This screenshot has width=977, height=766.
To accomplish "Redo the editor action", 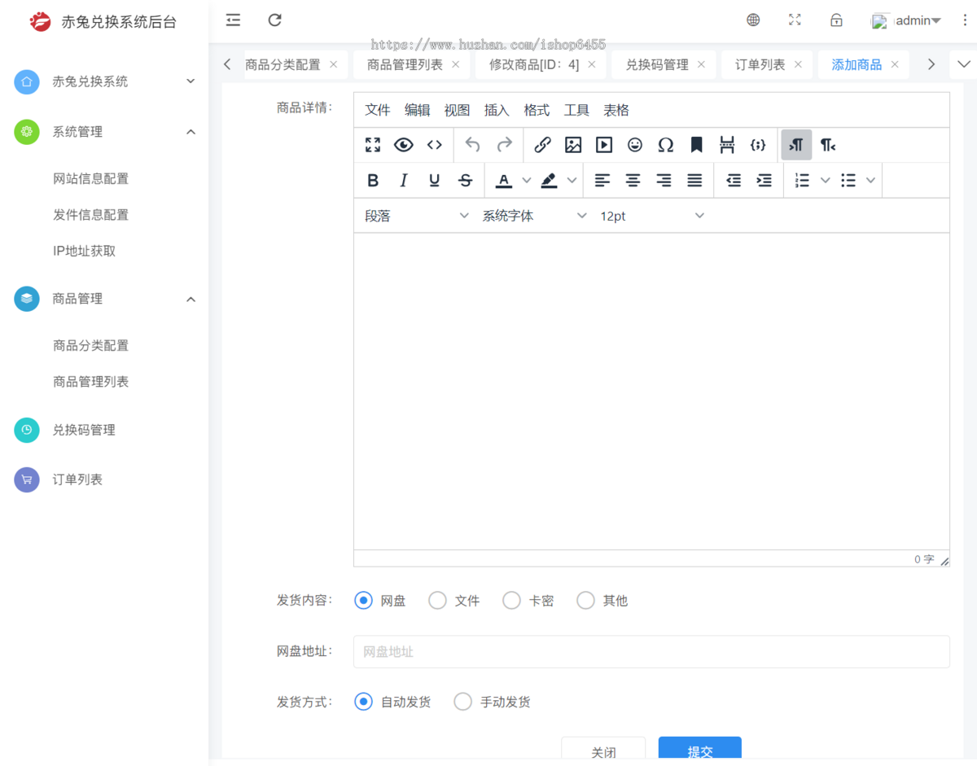I will point(505,145).
